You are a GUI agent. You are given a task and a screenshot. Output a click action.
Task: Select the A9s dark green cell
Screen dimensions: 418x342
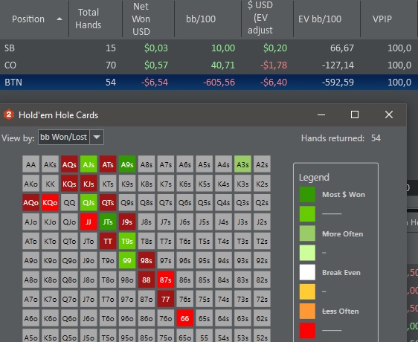point(127,164)
